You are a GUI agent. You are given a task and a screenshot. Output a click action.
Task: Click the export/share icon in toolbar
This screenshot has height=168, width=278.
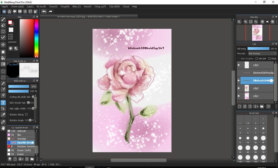coord(10,11)
